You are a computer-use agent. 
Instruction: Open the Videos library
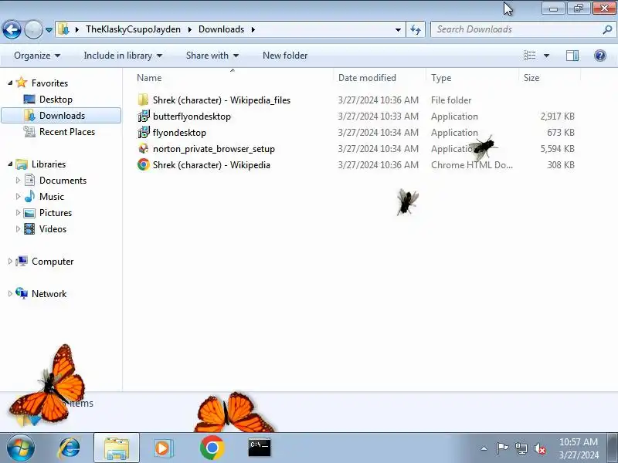[x=53, y=228]
